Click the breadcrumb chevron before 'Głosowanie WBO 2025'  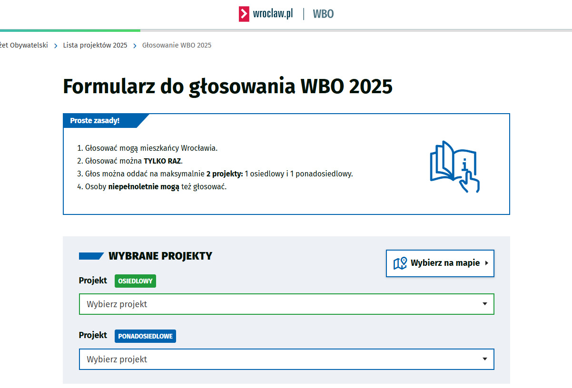(135, 46)
